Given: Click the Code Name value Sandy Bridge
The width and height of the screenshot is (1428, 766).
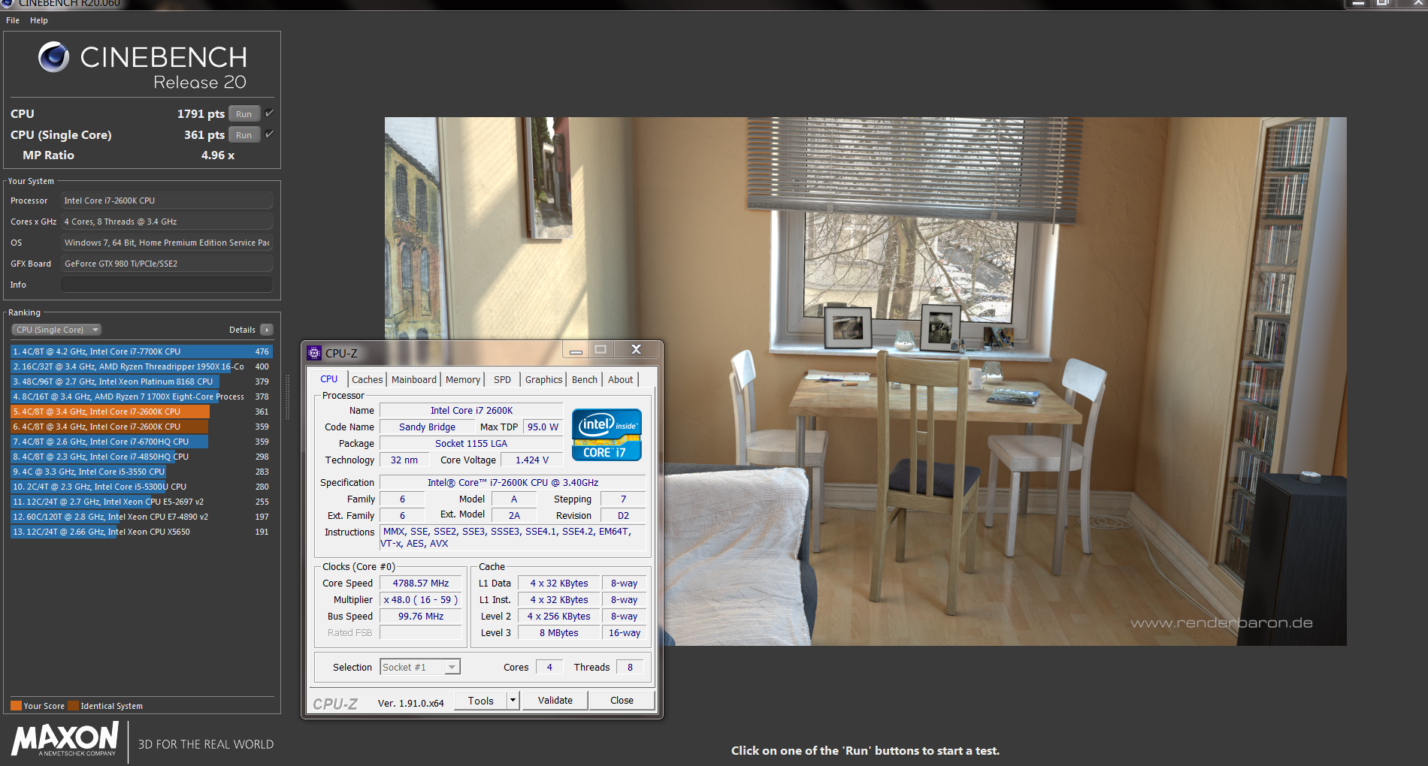Looking at the screenshot, I should [x=427, y=427].
